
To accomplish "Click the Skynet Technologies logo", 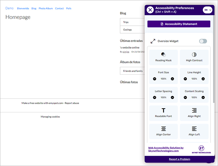I will click(x=201, y=149).
